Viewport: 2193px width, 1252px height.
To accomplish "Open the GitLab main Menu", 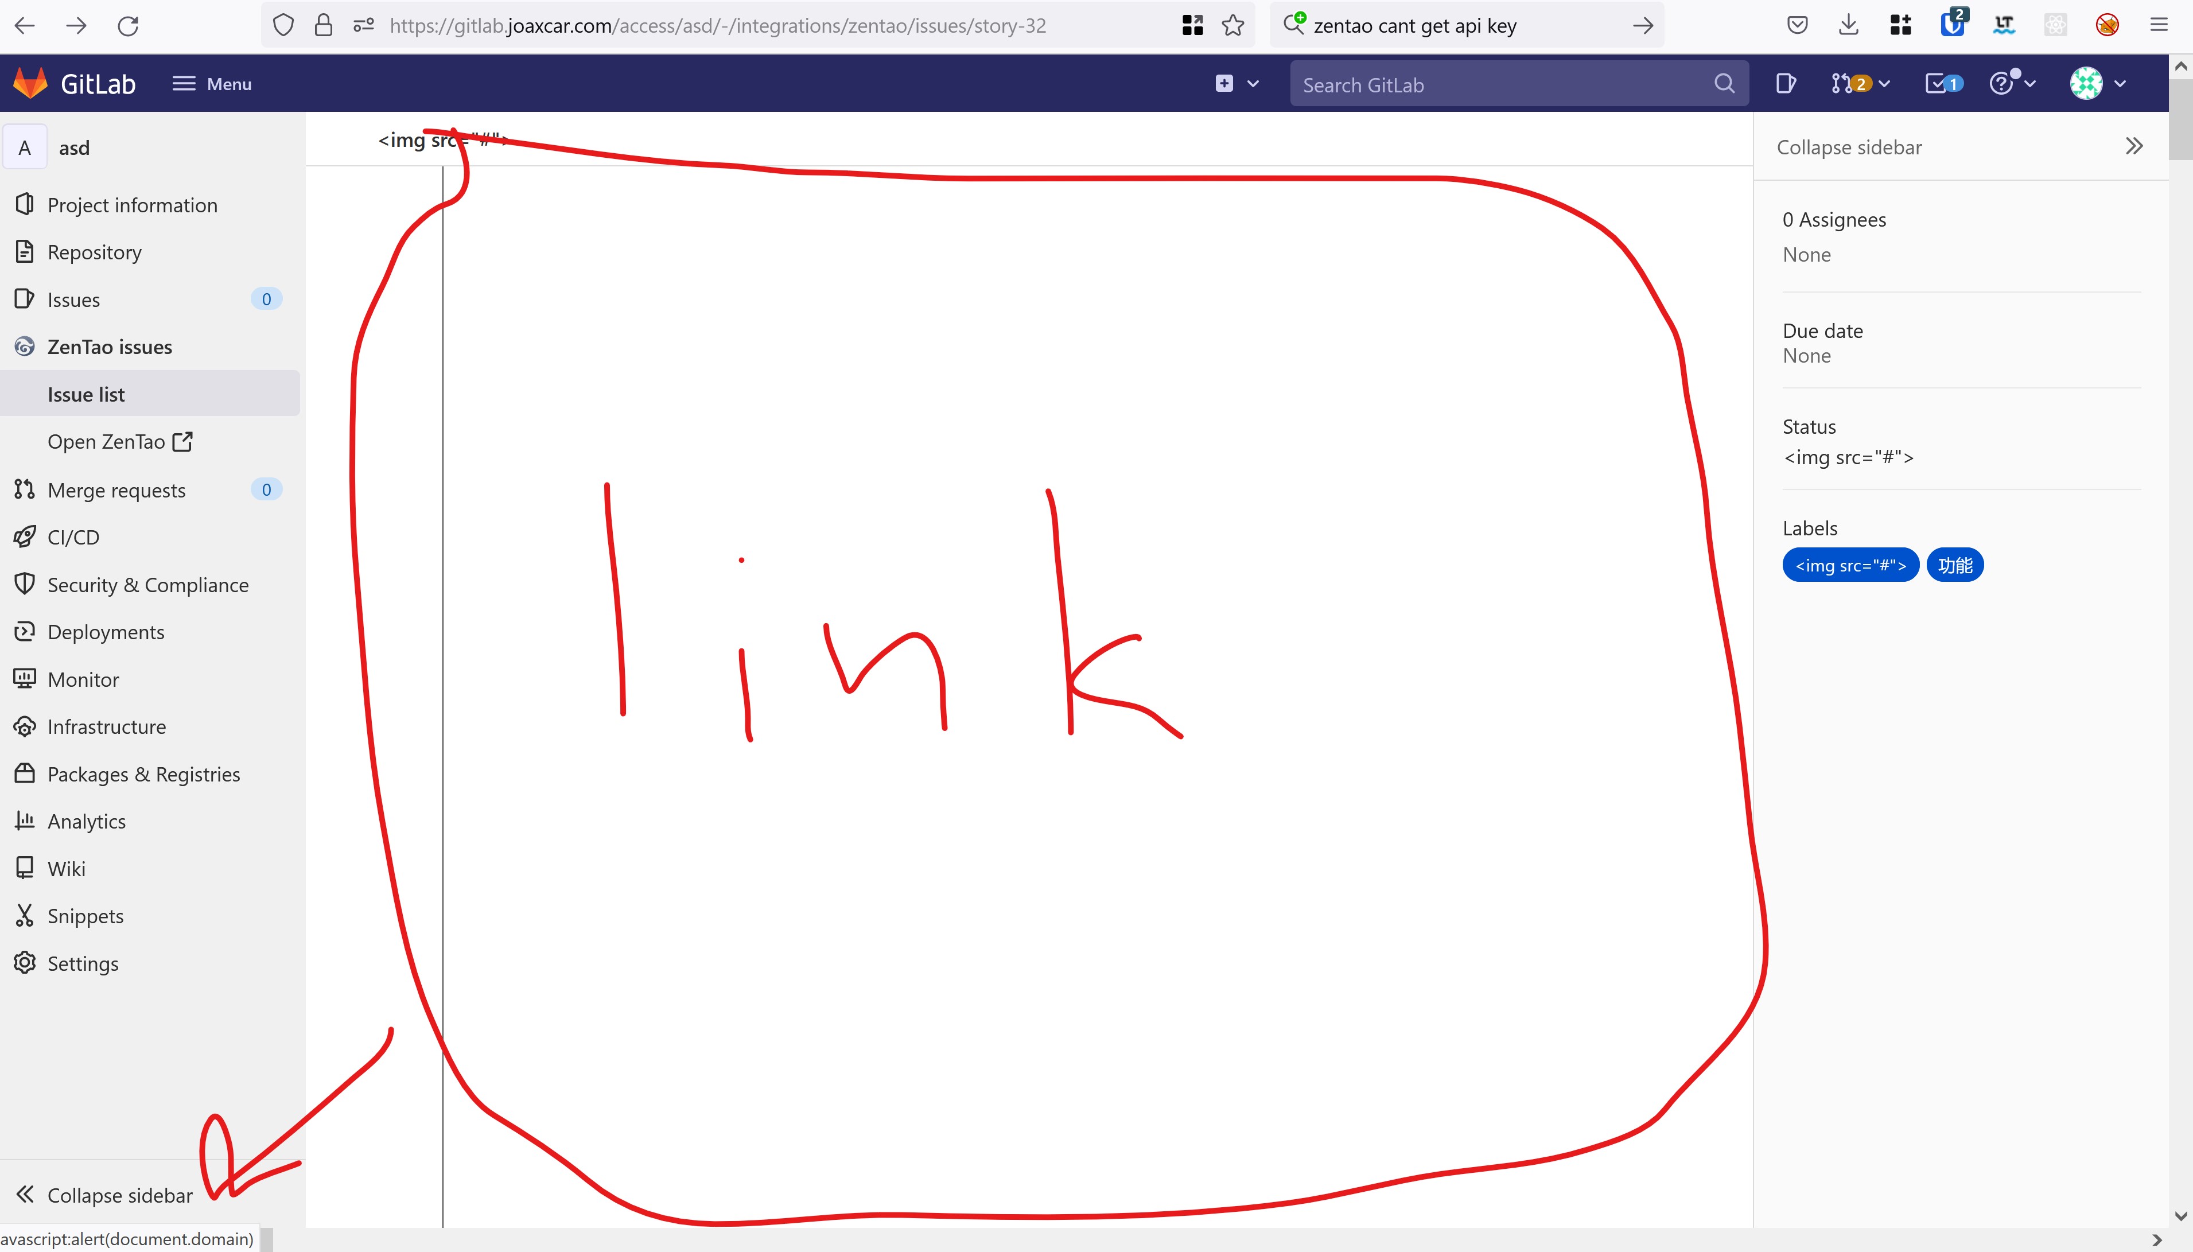I will 212,83.
